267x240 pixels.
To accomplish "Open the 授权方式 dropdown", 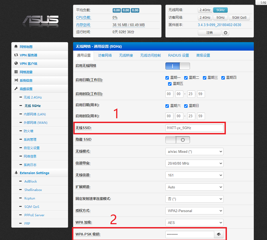I will click(194, 211).
